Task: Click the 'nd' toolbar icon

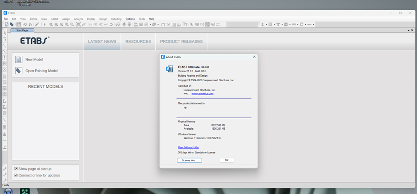Action: (106, 24)
